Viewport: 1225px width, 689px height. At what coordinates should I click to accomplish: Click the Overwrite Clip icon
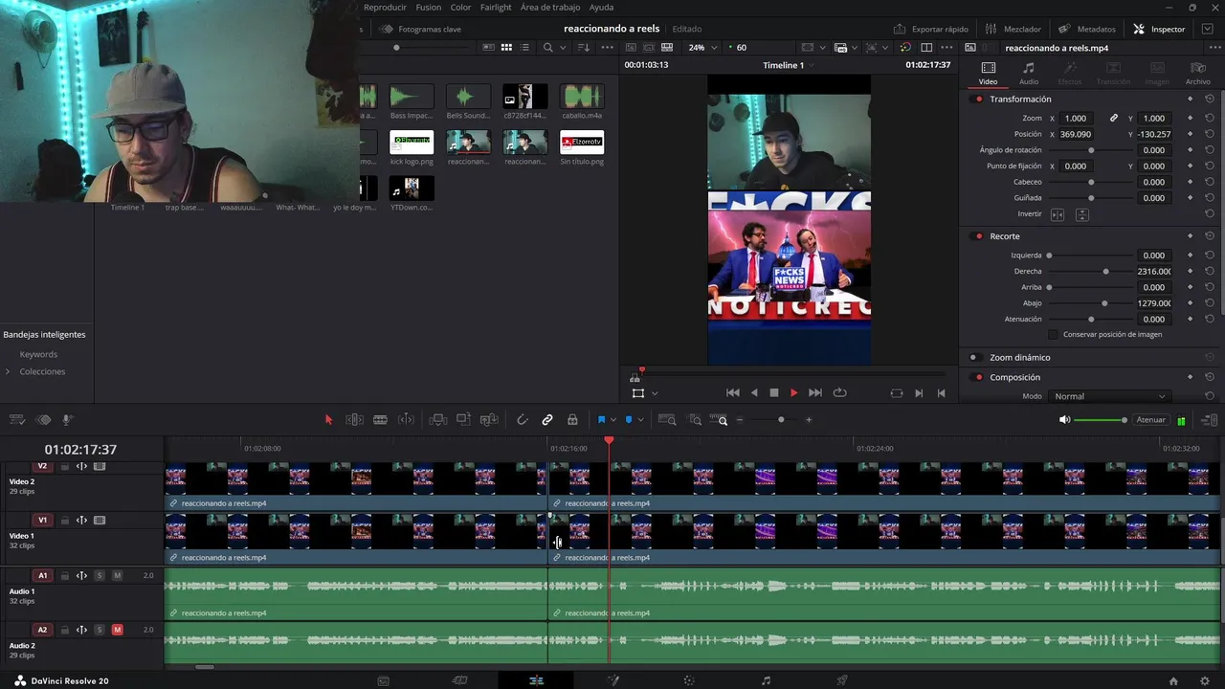(463, 419)
